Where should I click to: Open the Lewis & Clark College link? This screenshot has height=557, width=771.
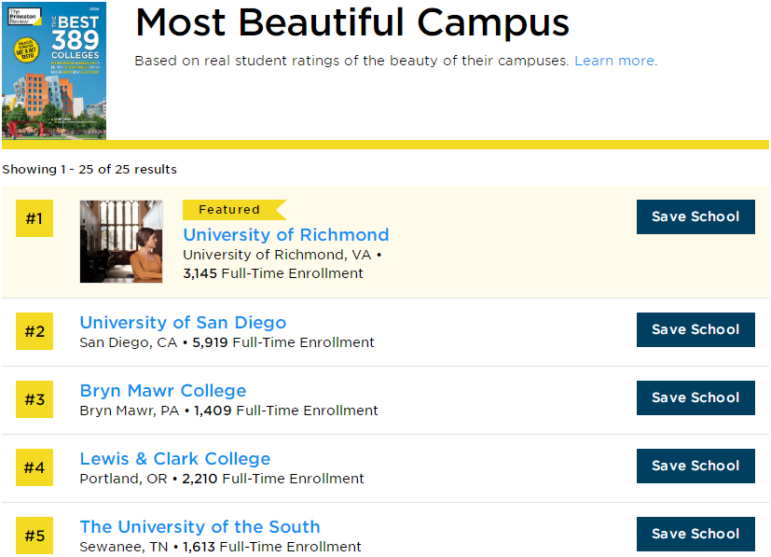pos(175,459)
